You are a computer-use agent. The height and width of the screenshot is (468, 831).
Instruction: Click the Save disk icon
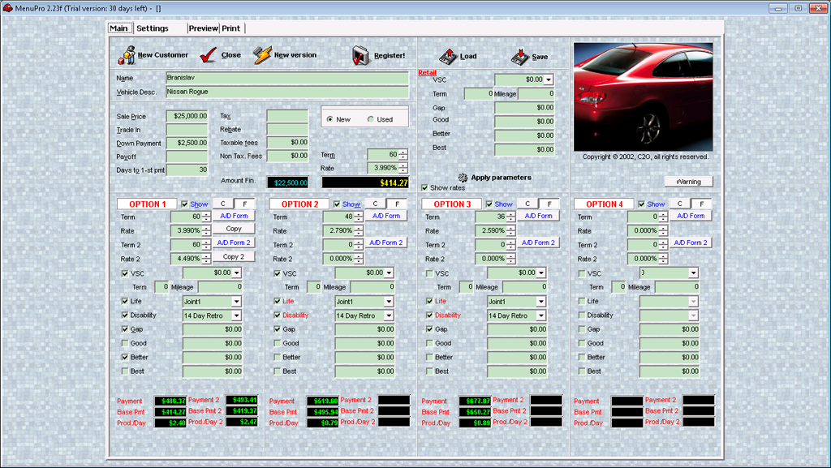coord(519,56)
